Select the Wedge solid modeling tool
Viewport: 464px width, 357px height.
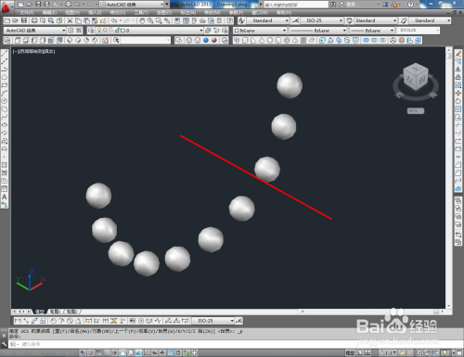pyautogui.click(x=253, y=41)
